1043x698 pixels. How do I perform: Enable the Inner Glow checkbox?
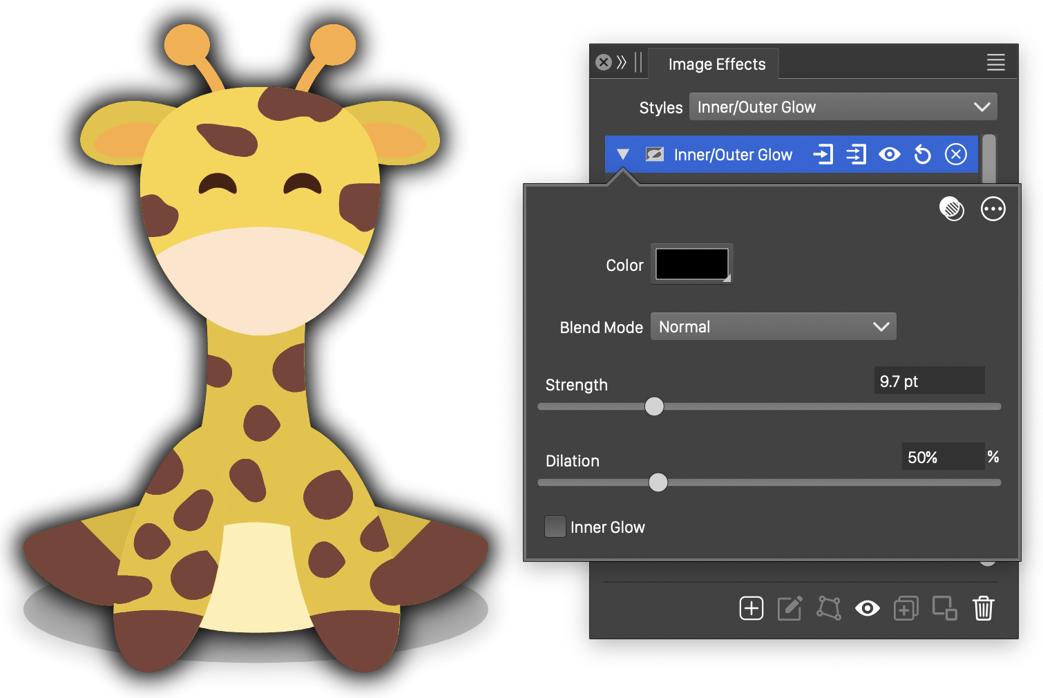pos(555,527)
